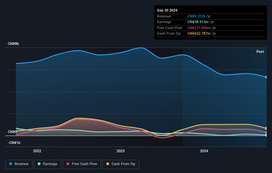Click the Cash From Op label in tooltip
This screenshot has width=272, height=173.
(x=169, y=34)
